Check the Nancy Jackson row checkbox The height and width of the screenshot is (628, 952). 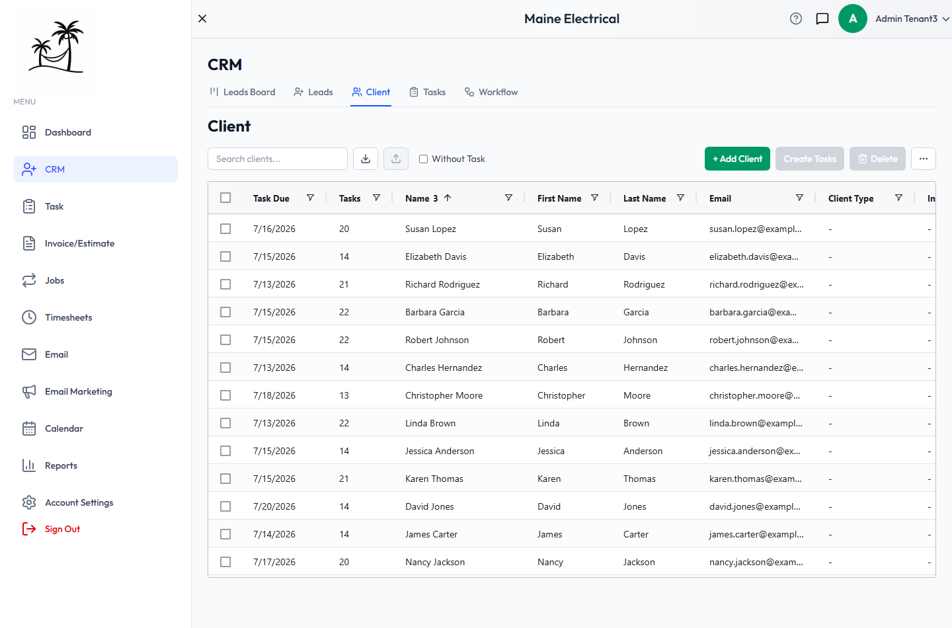(225, 562)
